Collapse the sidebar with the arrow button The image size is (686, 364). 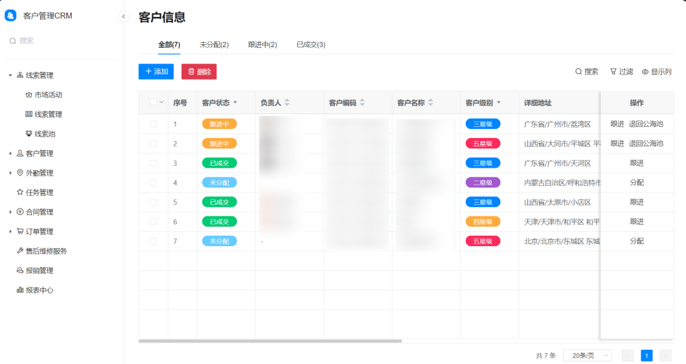(124, 17)
